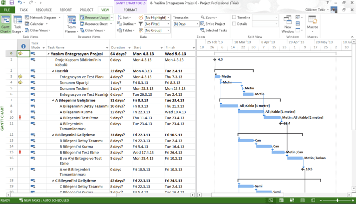This screenshot has height=204, width=356.
Task: Collapse B Bileşenini Geliştirme summary task
Action: [52, 135]
